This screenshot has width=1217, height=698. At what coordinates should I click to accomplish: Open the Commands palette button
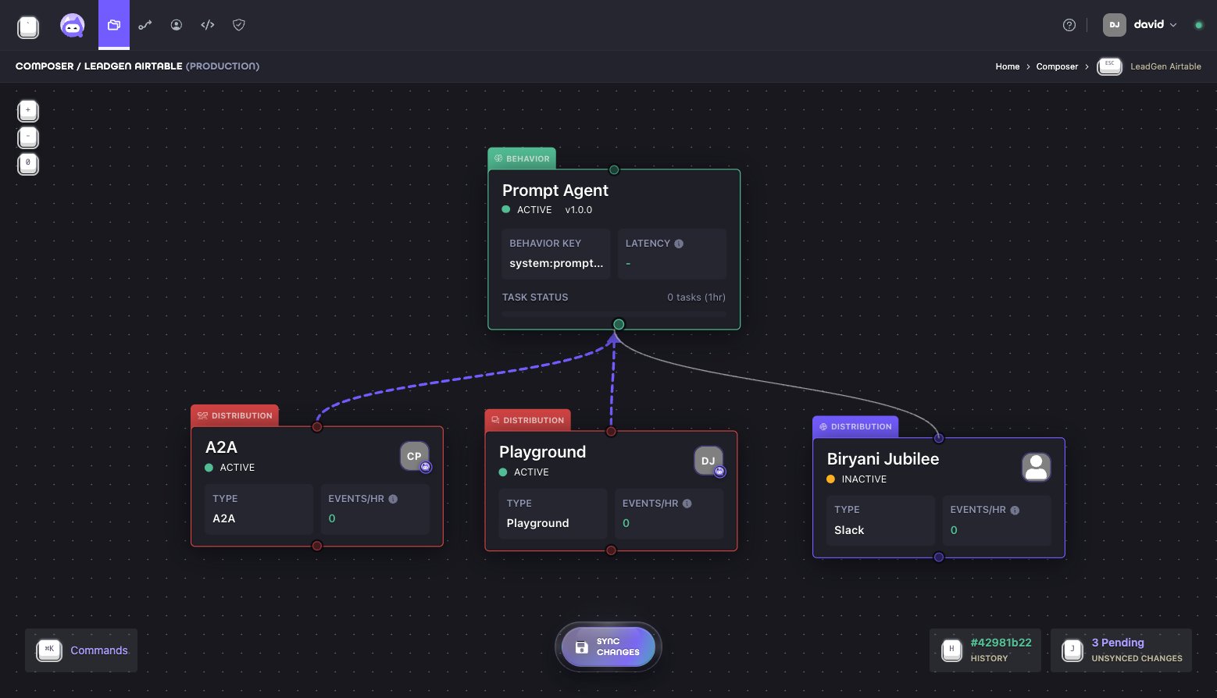pos(81,650)
